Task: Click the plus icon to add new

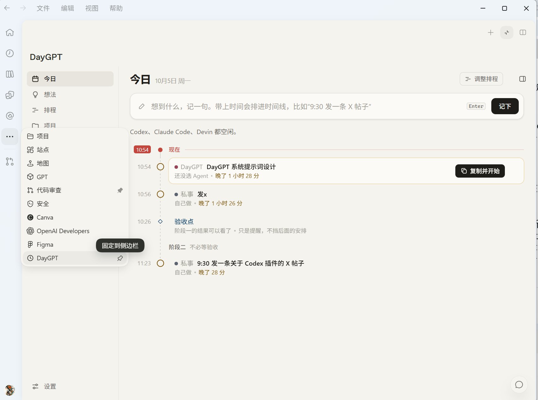Action: click(x=491, y=32)
